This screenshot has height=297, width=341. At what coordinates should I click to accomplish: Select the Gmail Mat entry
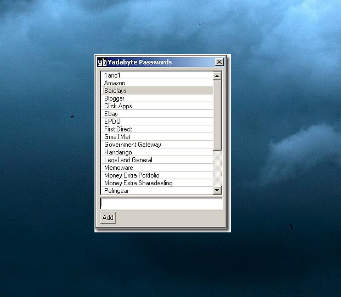point(157,137)
